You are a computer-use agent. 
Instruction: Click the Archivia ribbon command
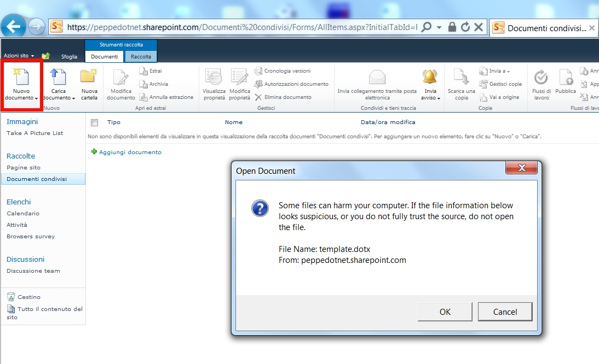[x=153, y=84]
